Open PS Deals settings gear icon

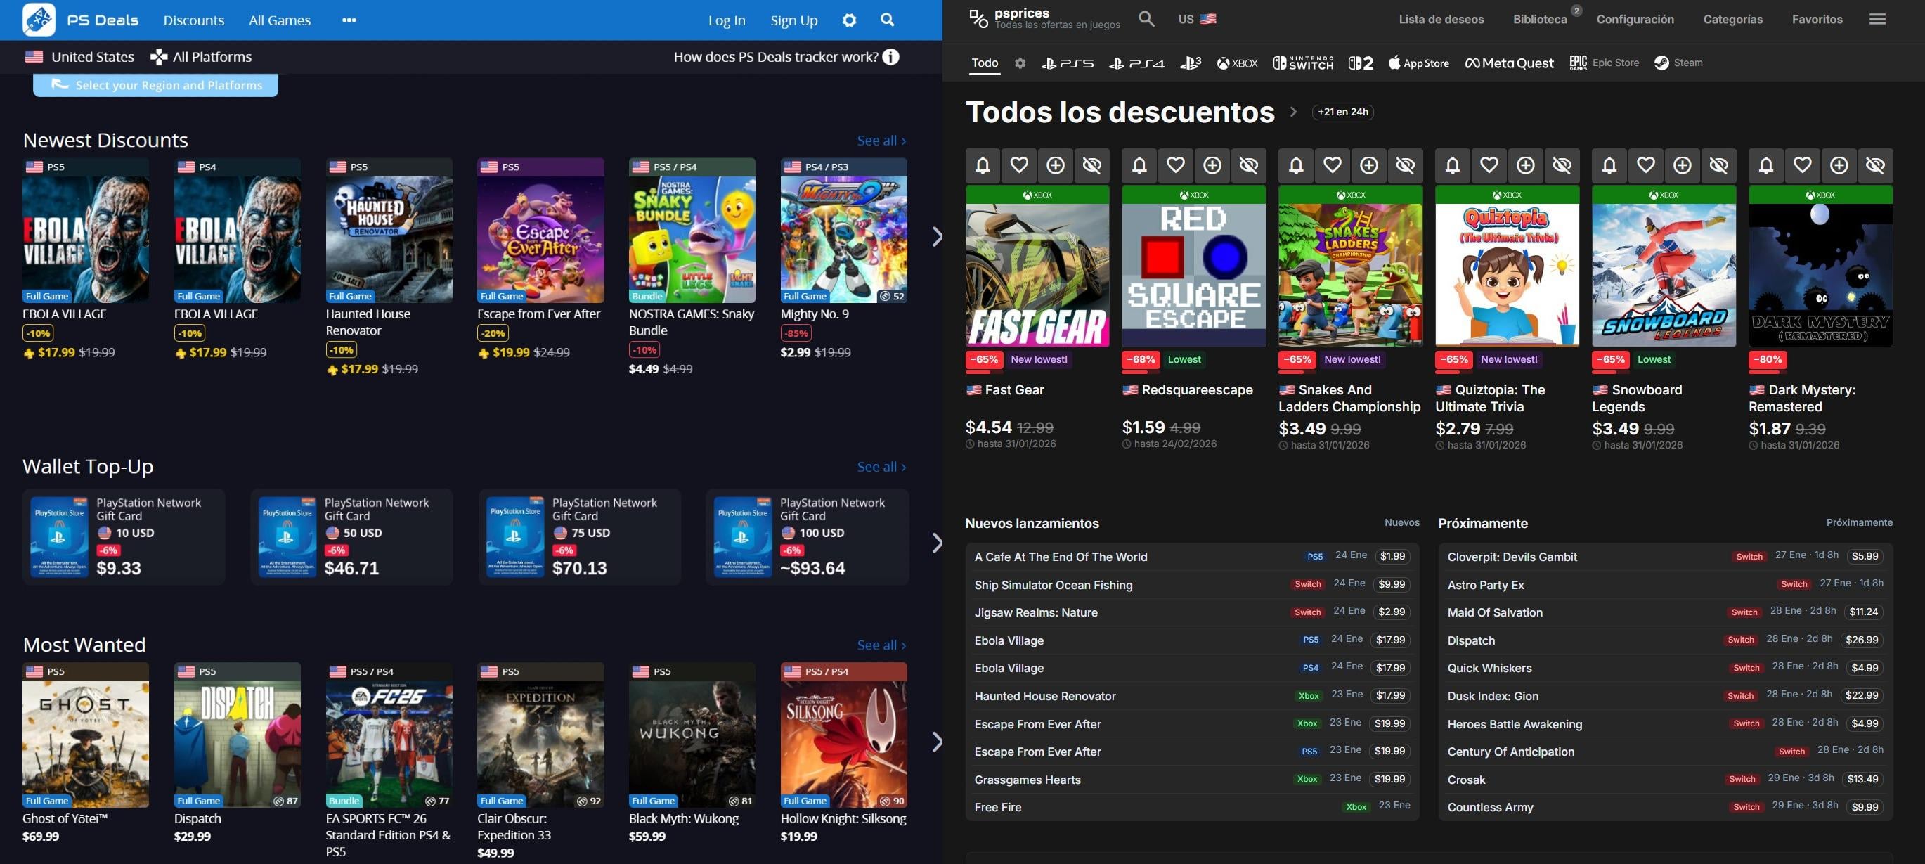tap(849, 20)
